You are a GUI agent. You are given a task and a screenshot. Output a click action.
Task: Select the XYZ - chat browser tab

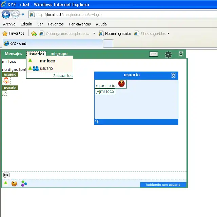point(53,43)
